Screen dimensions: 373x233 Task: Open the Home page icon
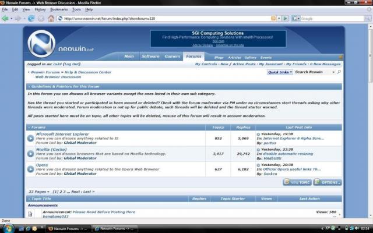[51, 18]
